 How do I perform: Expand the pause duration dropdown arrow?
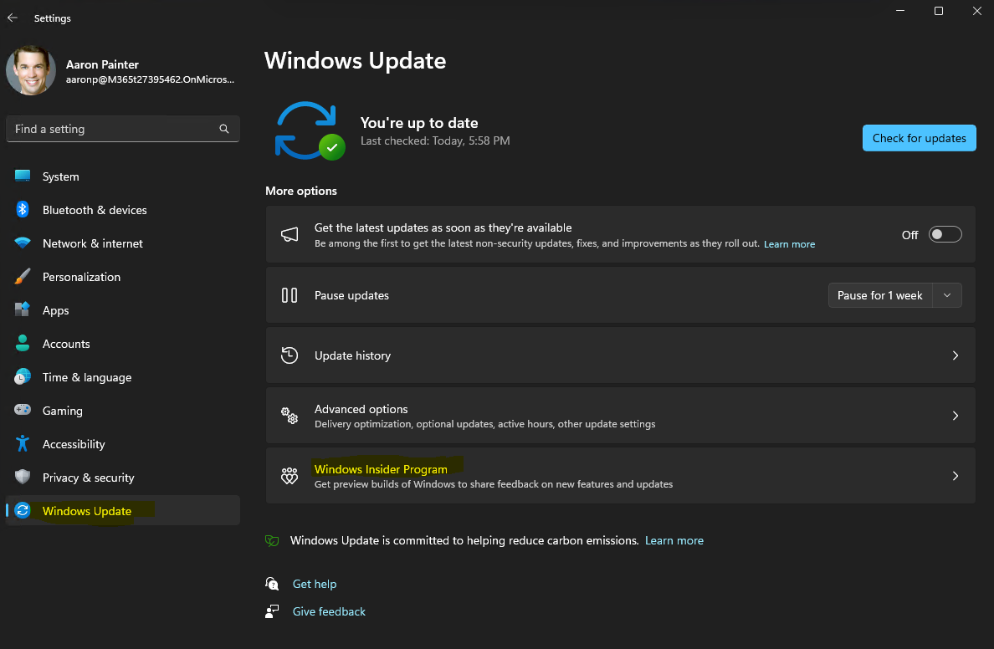[947, 295]
